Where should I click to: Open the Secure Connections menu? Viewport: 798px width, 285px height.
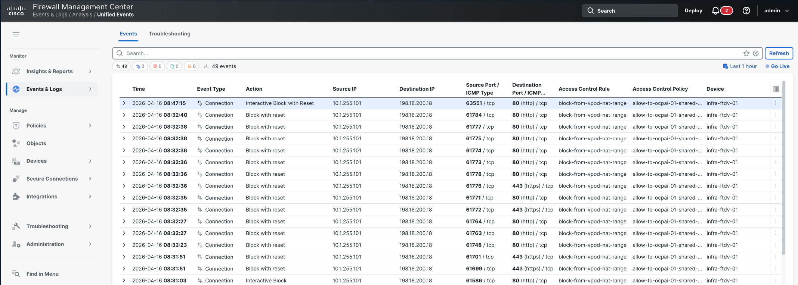point(52,179)
